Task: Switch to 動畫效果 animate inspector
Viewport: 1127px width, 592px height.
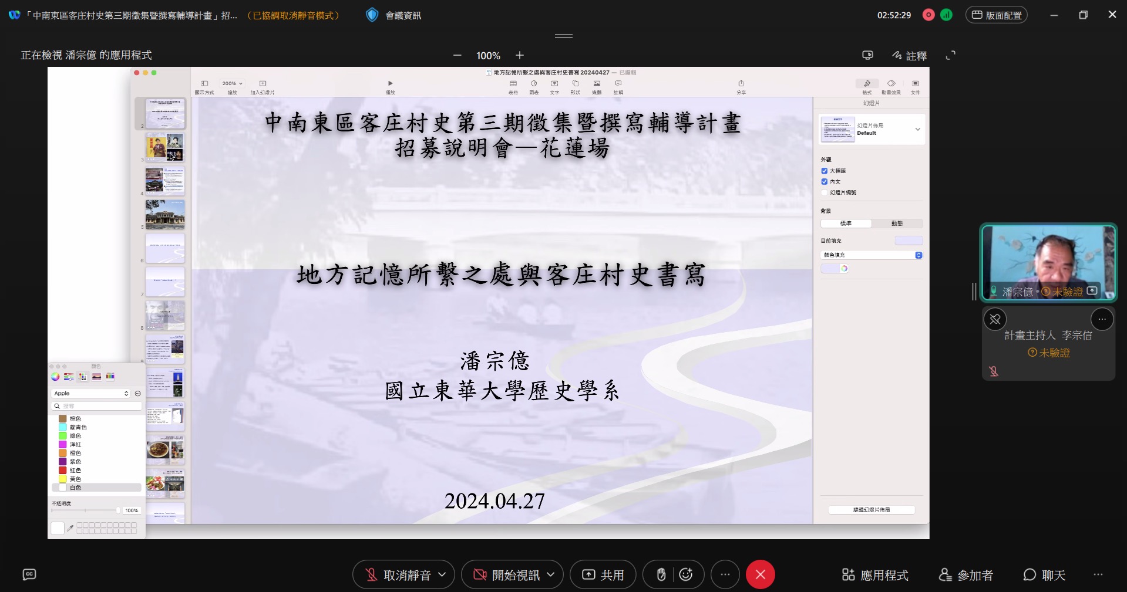Action: click(x=891, y=87)
